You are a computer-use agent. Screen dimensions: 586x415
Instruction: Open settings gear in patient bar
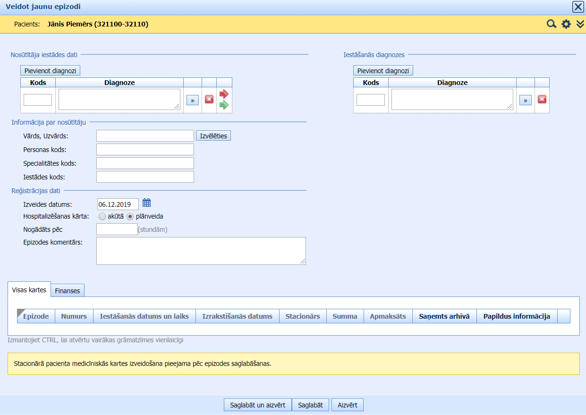pyautogui.click(x=566, y=24)
